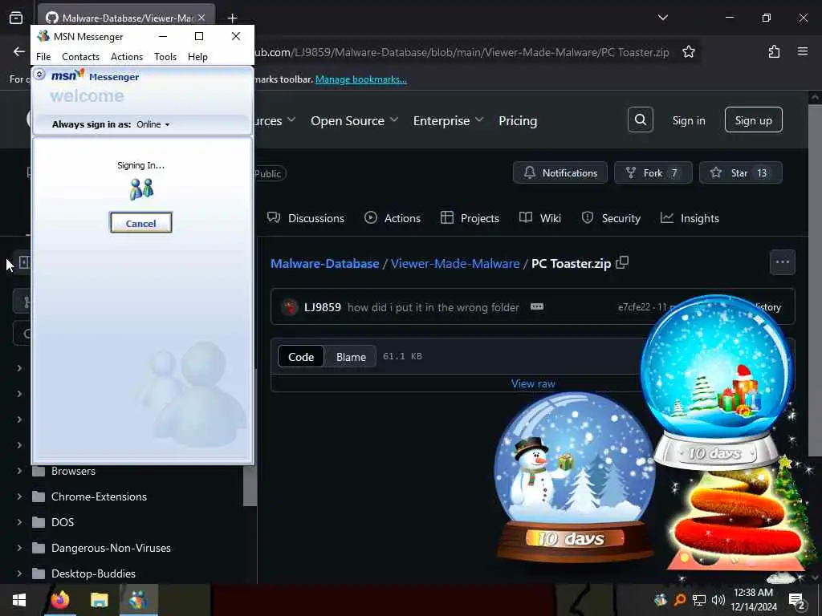The image size is (822, 616).
Task: Open the Windows notification center icon
Action: 797,600
